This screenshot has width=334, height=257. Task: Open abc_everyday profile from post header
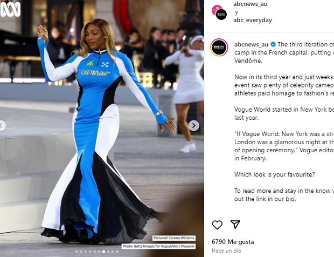point(253,21)
